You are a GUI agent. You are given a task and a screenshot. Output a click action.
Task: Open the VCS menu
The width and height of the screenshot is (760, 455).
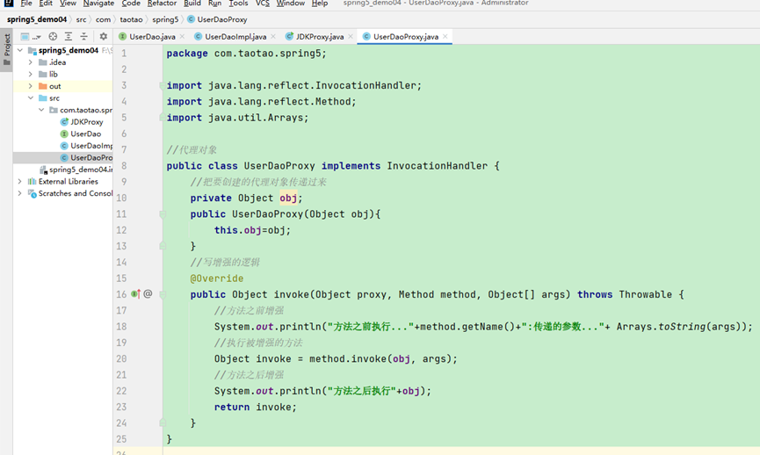(x=262, y=3)
